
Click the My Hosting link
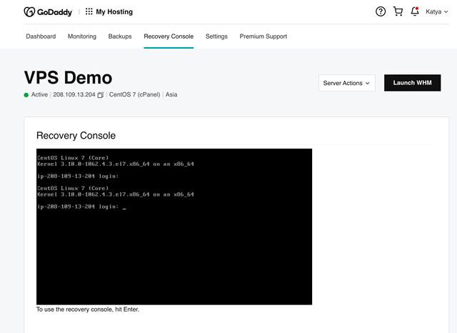(x=114, y=11)
